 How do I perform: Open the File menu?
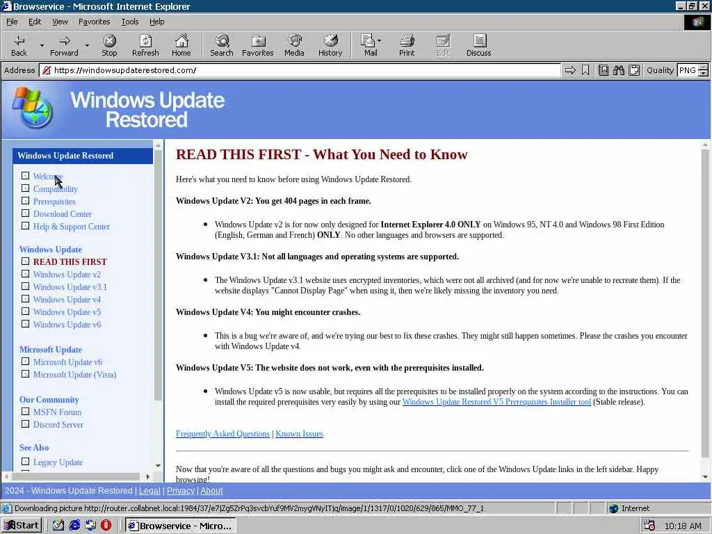pos(12,22)
